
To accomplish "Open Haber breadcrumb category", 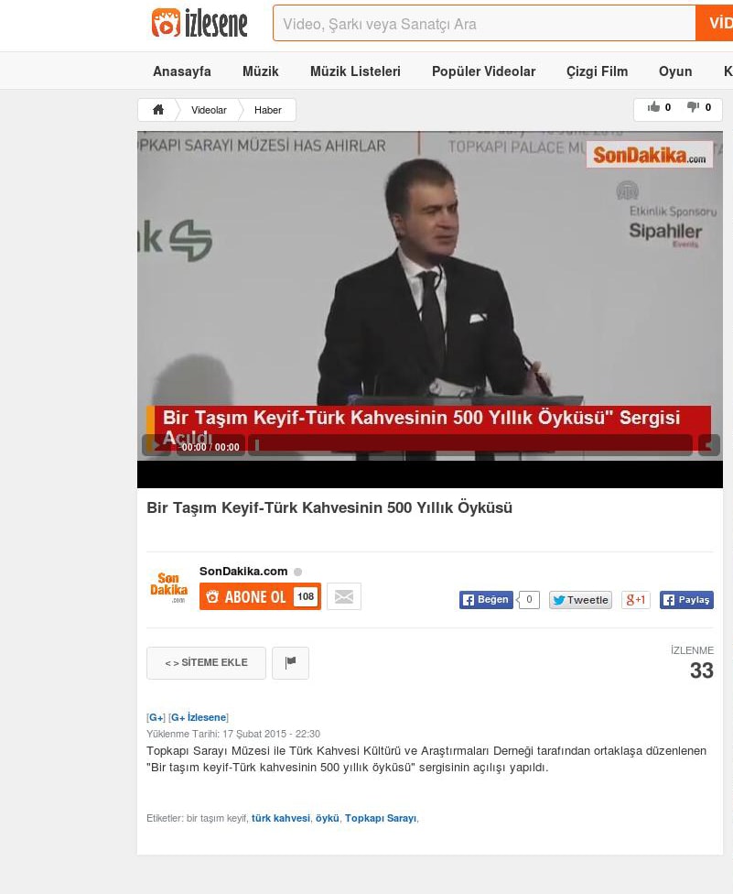I will (x=267, y=110).
